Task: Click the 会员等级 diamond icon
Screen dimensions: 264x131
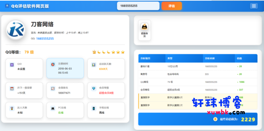Action: [x=94, y=88]
